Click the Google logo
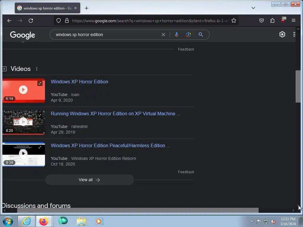Image resolution: width=303 pixels, height=227 pixels. pyautogui.click(x=22, y=35)
